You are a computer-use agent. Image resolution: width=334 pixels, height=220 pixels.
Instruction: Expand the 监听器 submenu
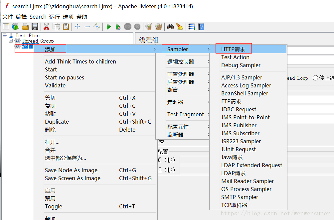point(183,135)
